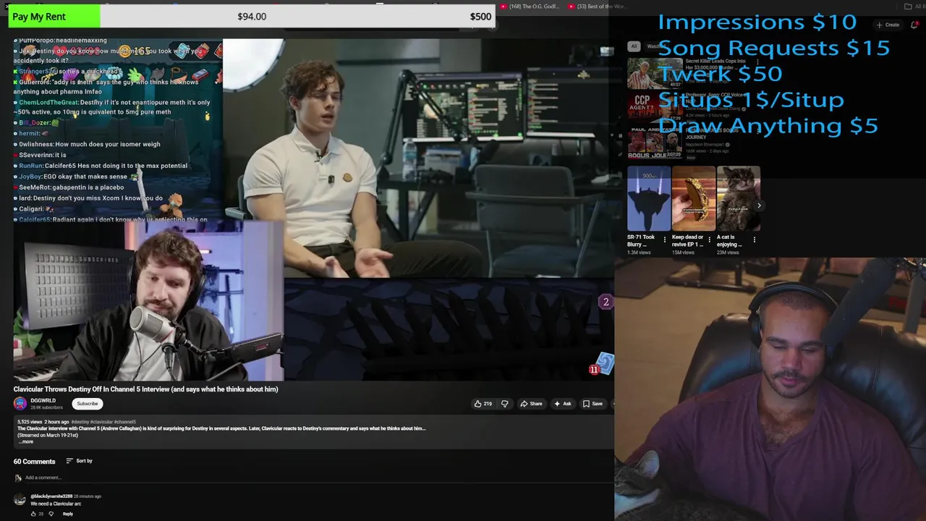This screenshot has height=521, width=926.
Task: Open the Sort by comments dropdown
Action: (79, 461)
